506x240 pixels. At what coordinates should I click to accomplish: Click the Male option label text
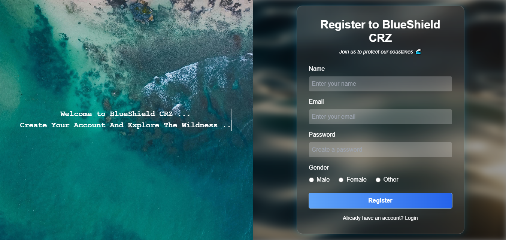pyautogui.click(x=323, y=180)
